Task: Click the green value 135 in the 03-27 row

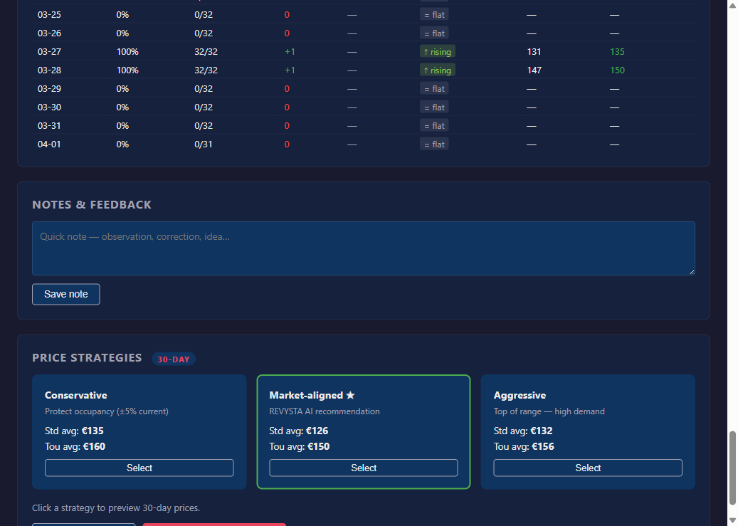Action: click(618, 52)
